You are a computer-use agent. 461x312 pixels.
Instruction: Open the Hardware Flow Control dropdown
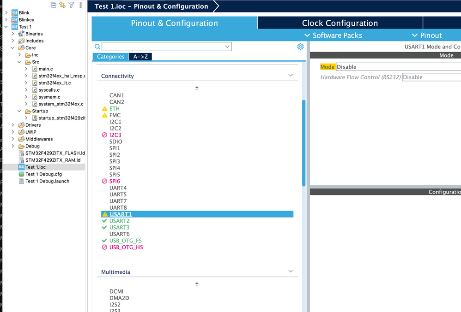(x=431, y=77)
